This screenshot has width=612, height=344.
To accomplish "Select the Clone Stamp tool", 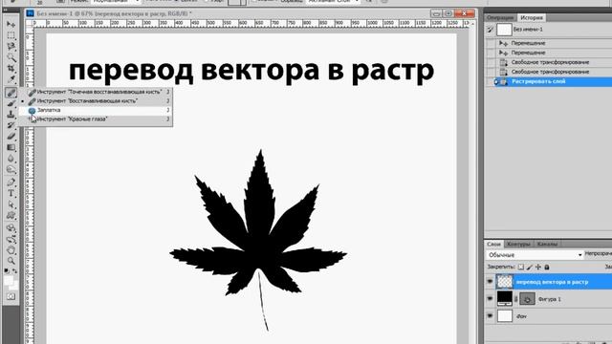I will (11, 115).
